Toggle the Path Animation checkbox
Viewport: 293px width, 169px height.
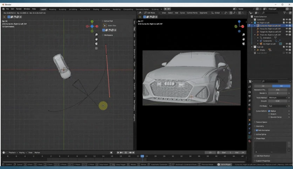tap(257, 130)
